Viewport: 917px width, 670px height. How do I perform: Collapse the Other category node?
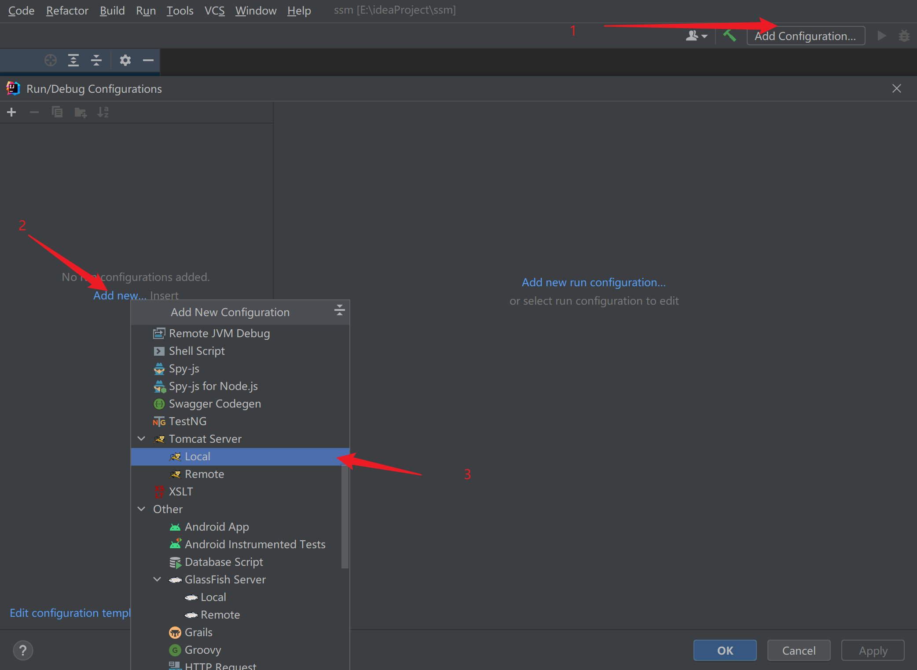[x=142, y=509]
